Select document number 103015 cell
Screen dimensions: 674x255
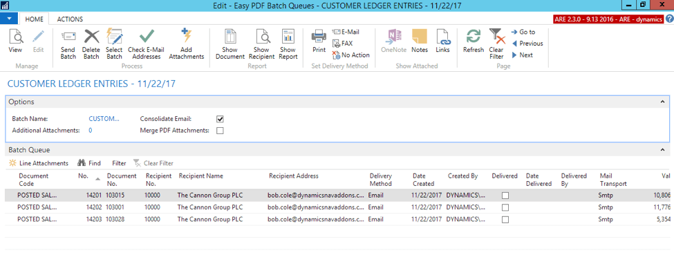pyautogui.click(x=115, y=196)
